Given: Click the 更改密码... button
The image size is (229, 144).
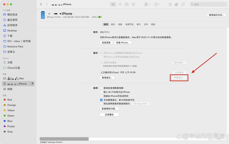Looking at the screenshot, I should pos(179,62).
